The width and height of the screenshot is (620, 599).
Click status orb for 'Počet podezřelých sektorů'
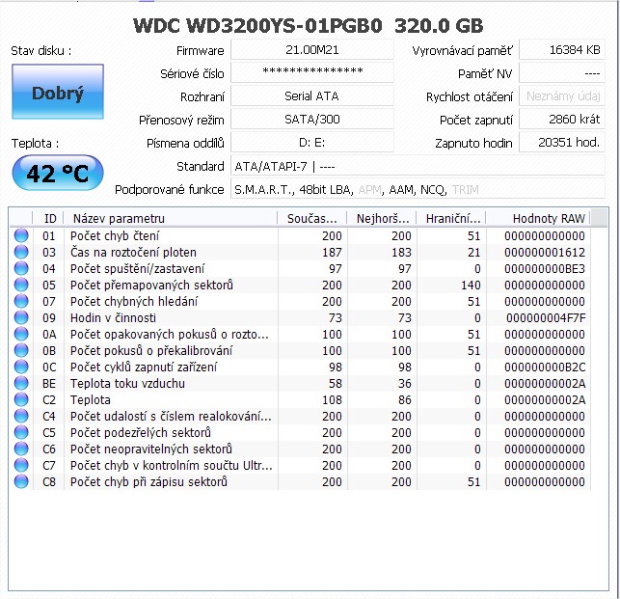click(21, 432)
